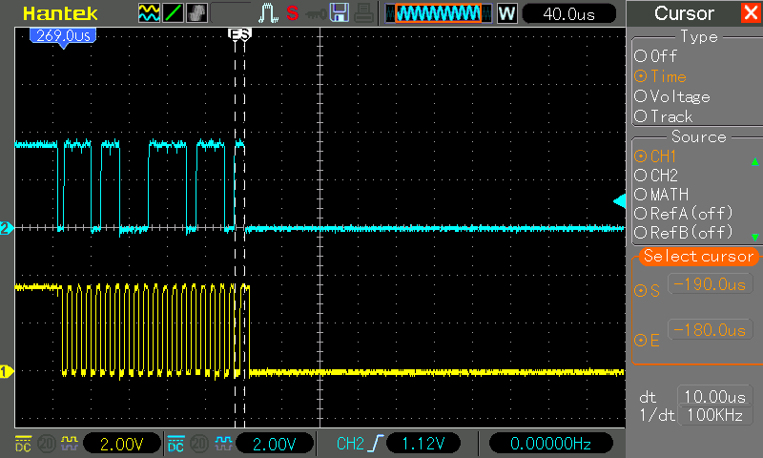Click the CH1 2.00V scale readout

coord(122,444)
